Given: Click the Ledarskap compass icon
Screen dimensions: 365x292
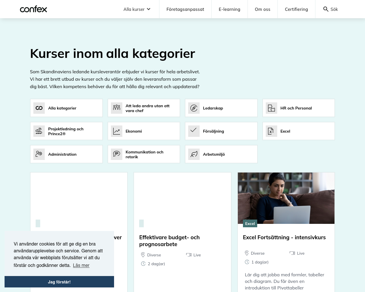Looking at the screenshot, I should tap(194, 108).
